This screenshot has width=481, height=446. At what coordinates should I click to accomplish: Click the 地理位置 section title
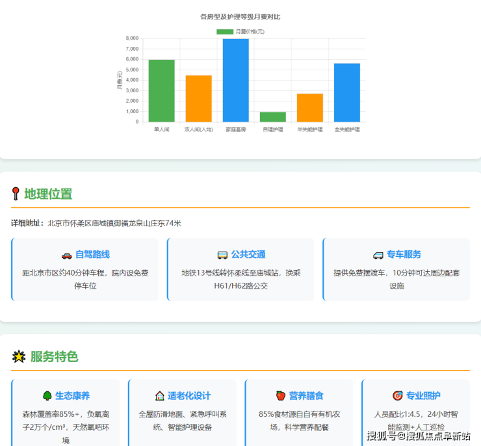(48, 194)
